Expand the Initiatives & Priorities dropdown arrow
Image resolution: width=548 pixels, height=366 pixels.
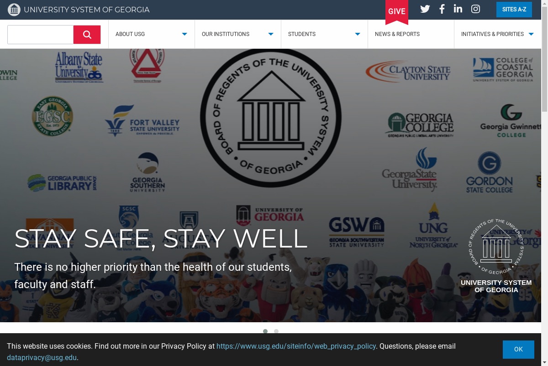[x=531, y=34]
